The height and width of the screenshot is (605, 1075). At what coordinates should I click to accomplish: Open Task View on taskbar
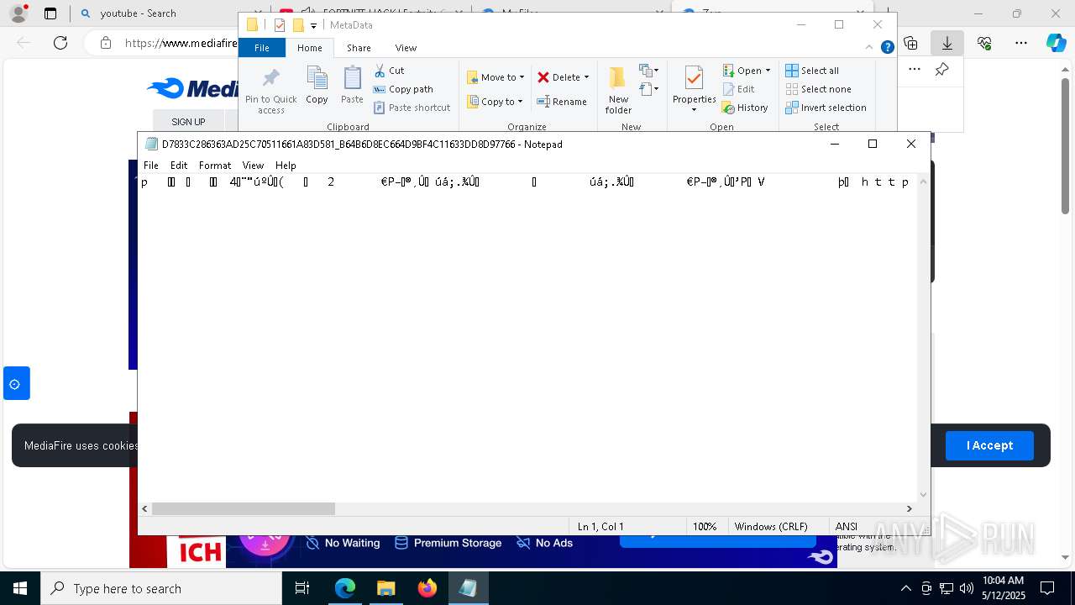(x=302, y=588)
